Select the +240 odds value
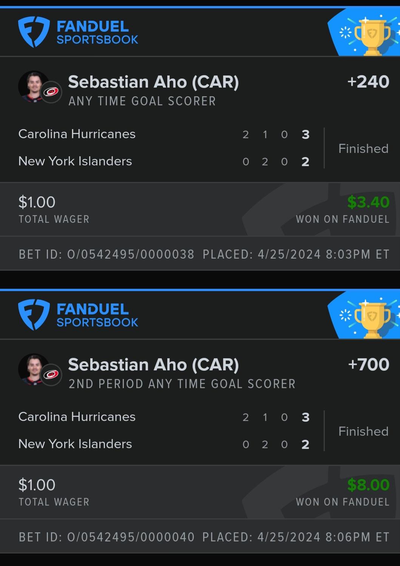This screenshot has width=400, height=566. pos(368,82)
